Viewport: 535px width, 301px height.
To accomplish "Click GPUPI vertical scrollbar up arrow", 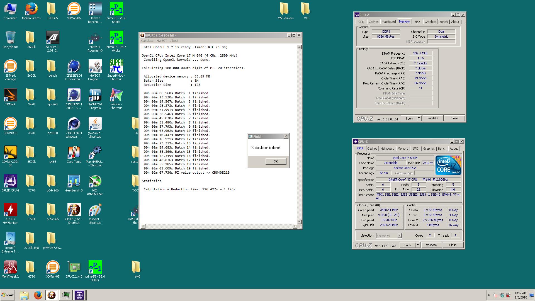I will [x=300, y=47].
